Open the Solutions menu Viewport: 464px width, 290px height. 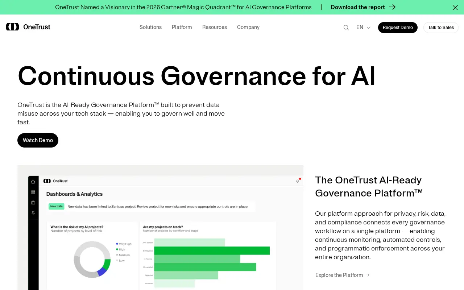click(x=150, y=27)
